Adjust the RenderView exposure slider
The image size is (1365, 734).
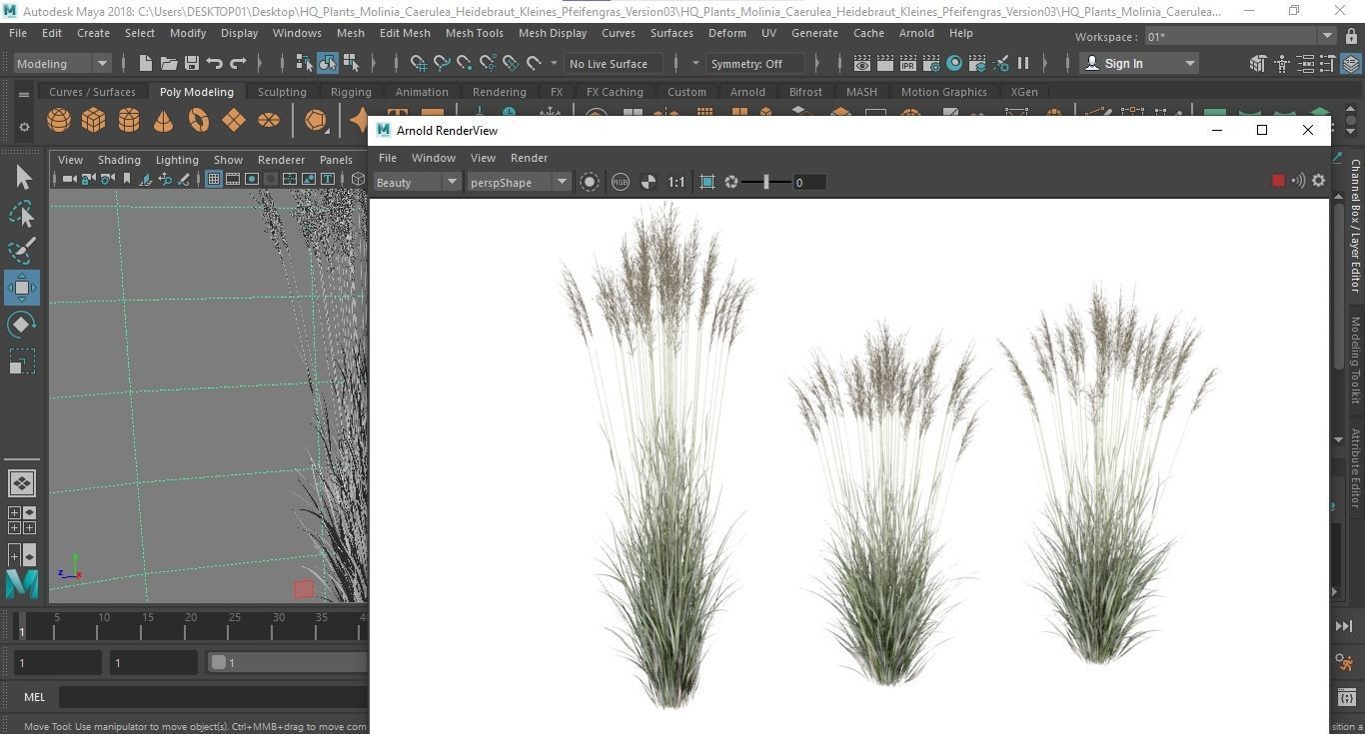click(x=767, y=182)
